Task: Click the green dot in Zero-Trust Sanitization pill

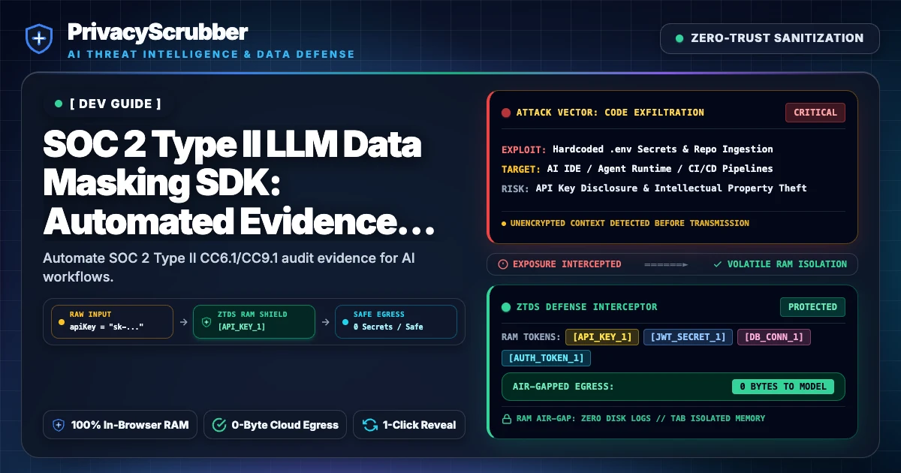Action: 680,38
